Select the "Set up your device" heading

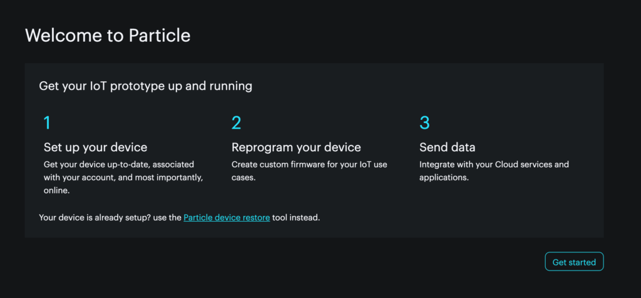tap(95, 147)
